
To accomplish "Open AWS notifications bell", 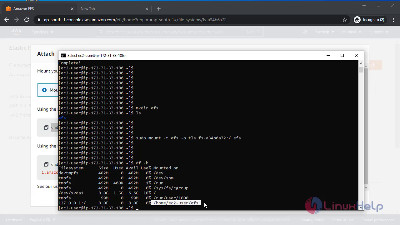I will [305, 32].
